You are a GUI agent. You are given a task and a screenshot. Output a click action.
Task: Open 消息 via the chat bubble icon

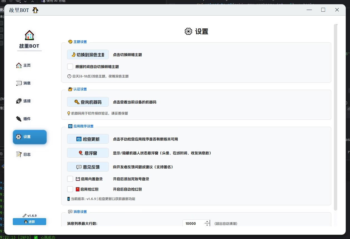[x=19, y=83]
